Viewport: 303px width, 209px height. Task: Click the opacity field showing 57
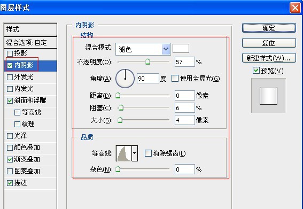point(185,62)
